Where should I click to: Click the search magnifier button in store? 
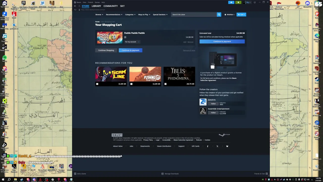click(219, 14)
